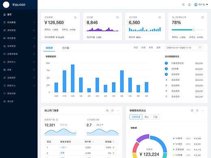211x158 pixels.
Task: Click second chart icon in 线上热门搜索 header
Action: [112, 111]
